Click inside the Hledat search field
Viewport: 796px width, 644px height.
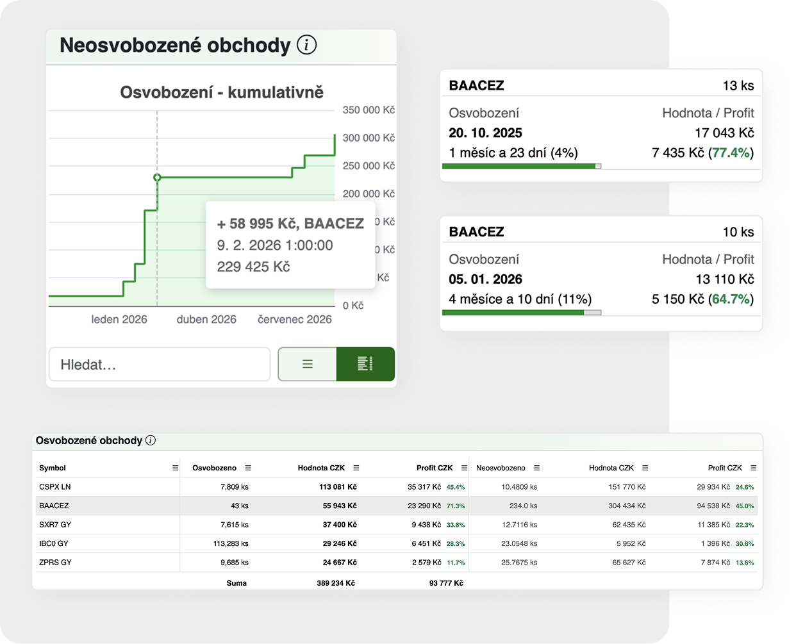pos(159,363)
